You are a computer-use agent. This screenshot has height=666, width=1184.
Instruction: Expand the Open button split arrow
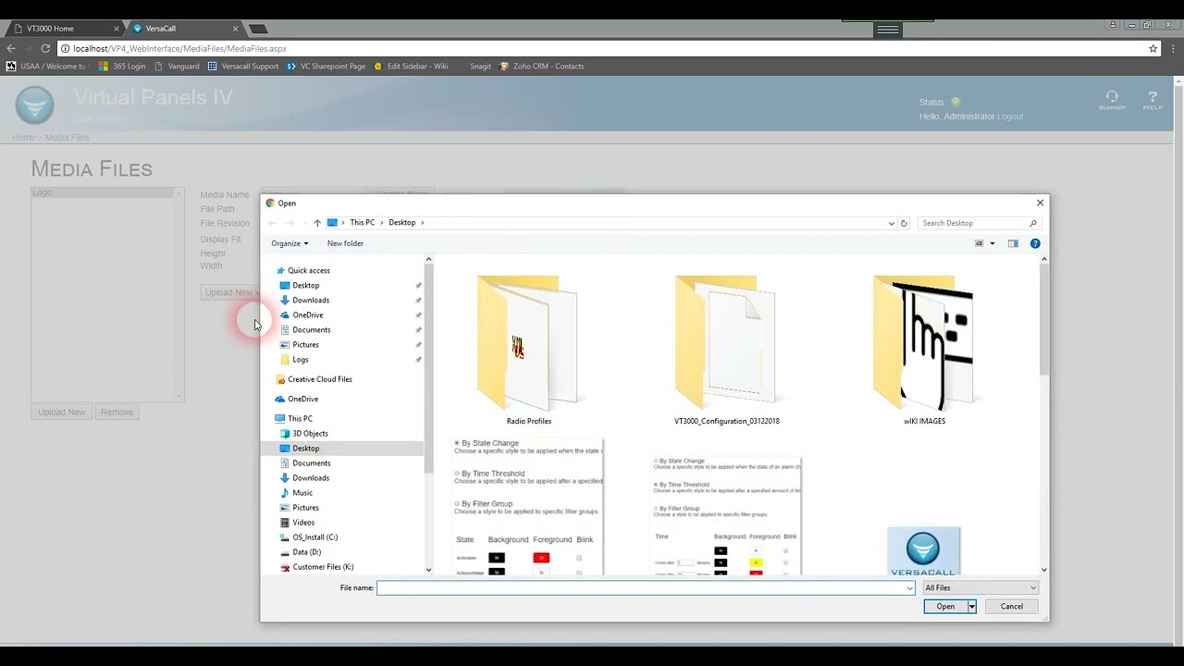click(x=971, y=607)
